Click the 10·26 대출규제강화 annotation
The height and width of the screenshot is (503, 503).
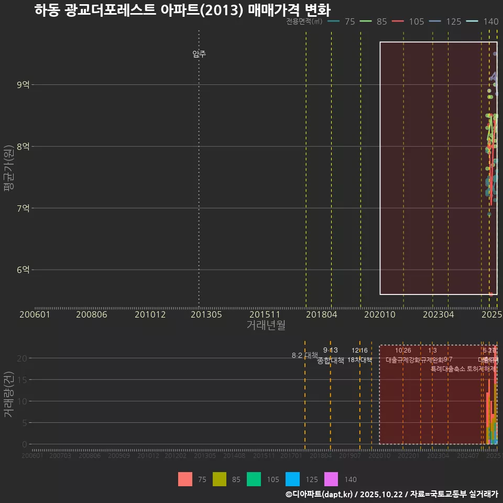(x=403, y=355)
